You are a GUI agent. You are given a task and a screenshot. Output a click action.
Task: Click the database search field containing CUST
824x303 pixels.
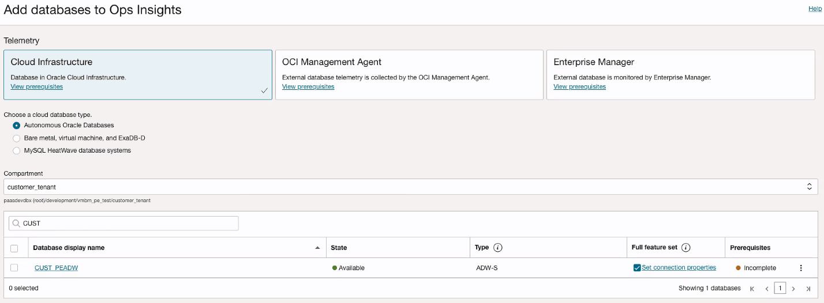pyautogui.click(x=127, y=224)
